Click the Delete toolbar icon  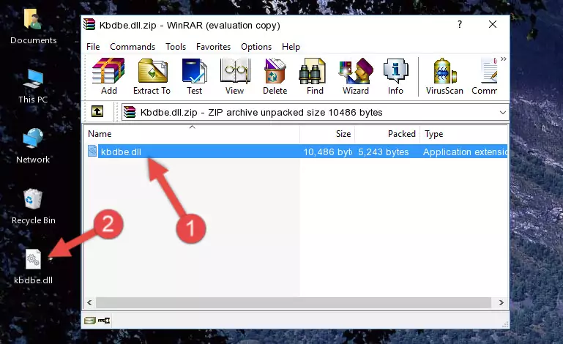[275, 76]
